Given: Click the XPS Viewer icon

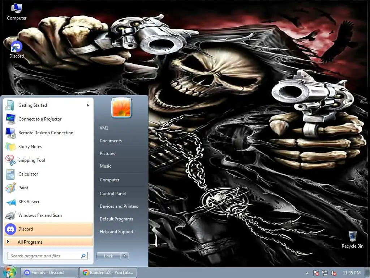Looking at the screenshot, I should [x=10, y=202].
